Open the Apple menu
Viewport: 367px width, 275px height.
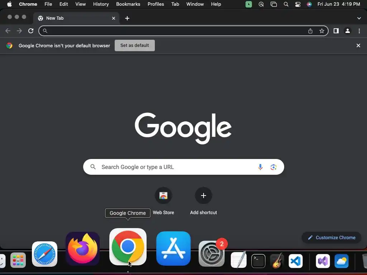[9, 4]
